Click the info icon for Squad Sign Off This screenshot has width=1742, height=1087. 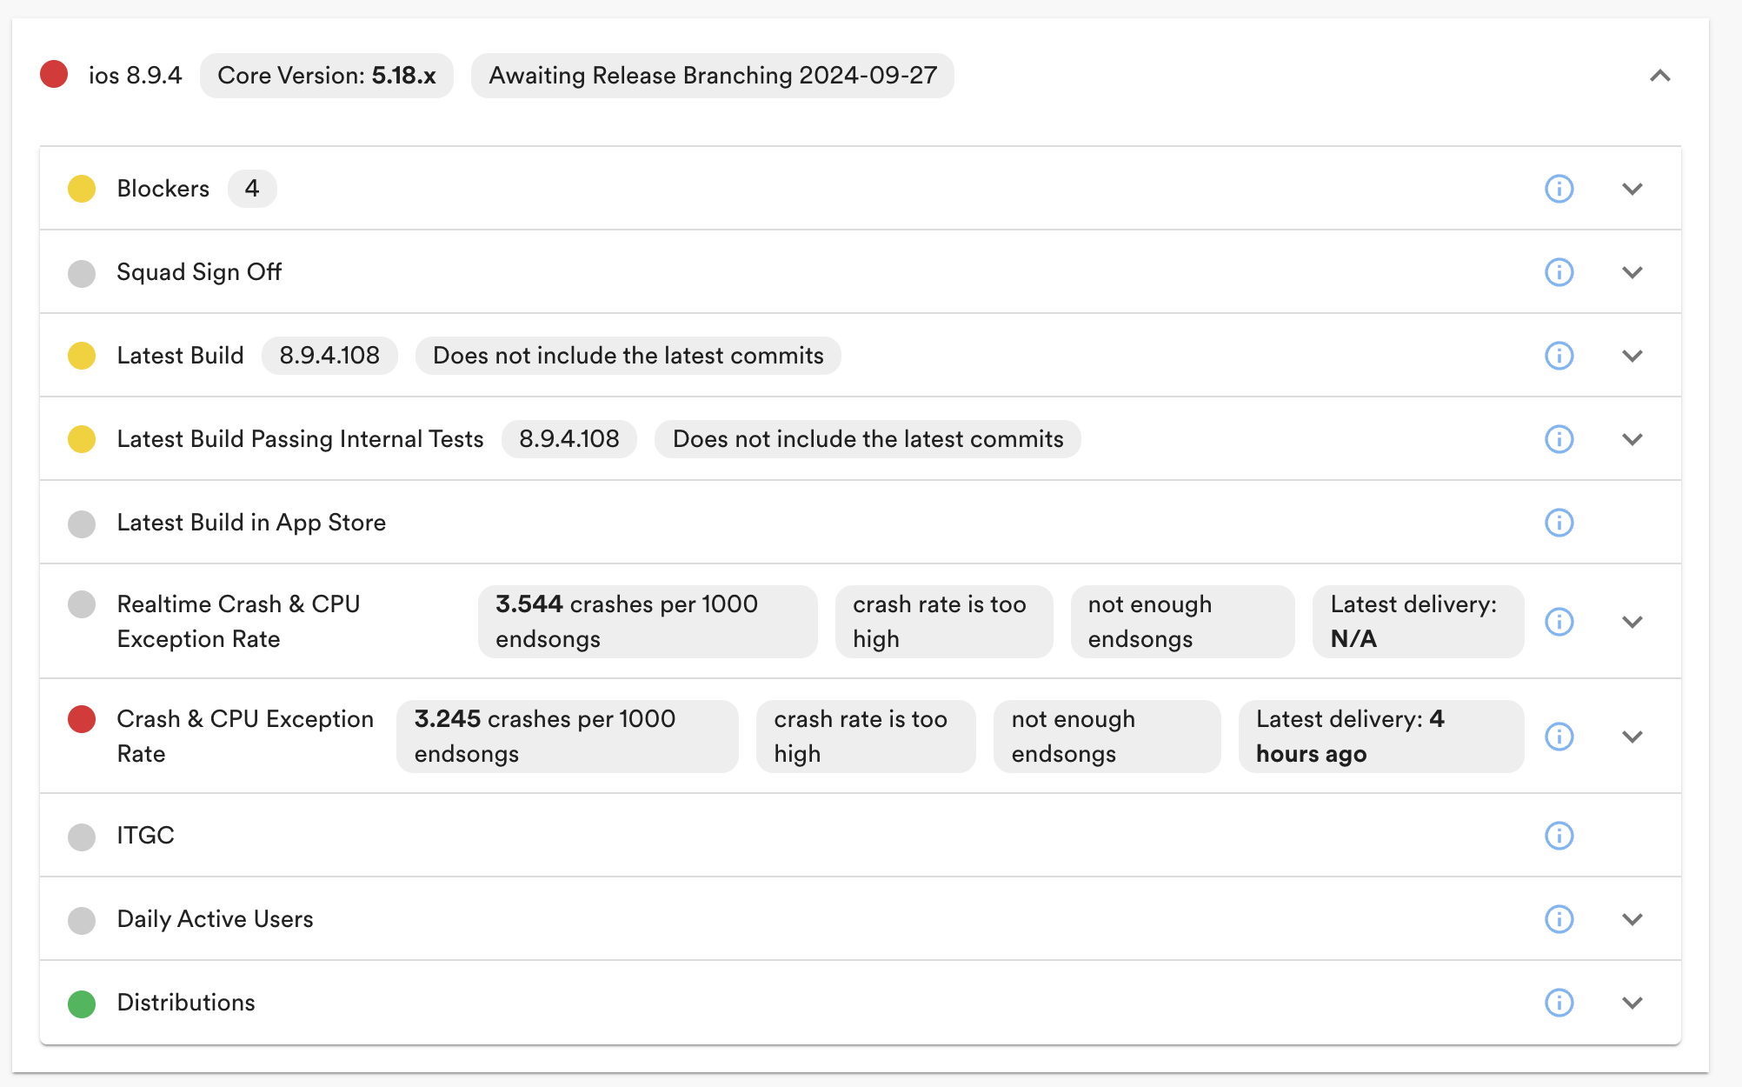click(1559, 272)
